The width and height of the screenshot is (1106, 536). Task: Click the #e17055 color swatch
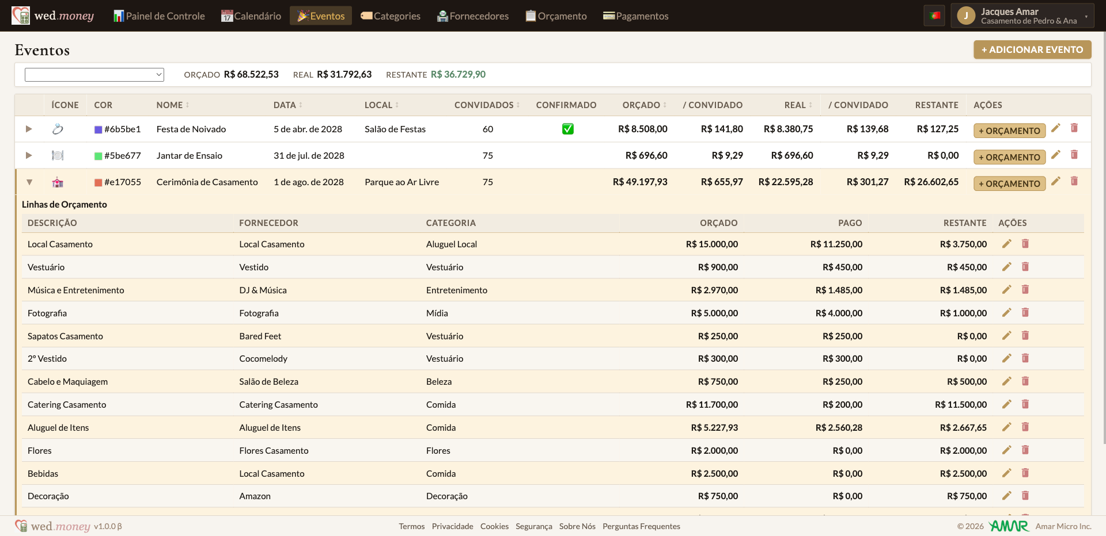[99, 182]
